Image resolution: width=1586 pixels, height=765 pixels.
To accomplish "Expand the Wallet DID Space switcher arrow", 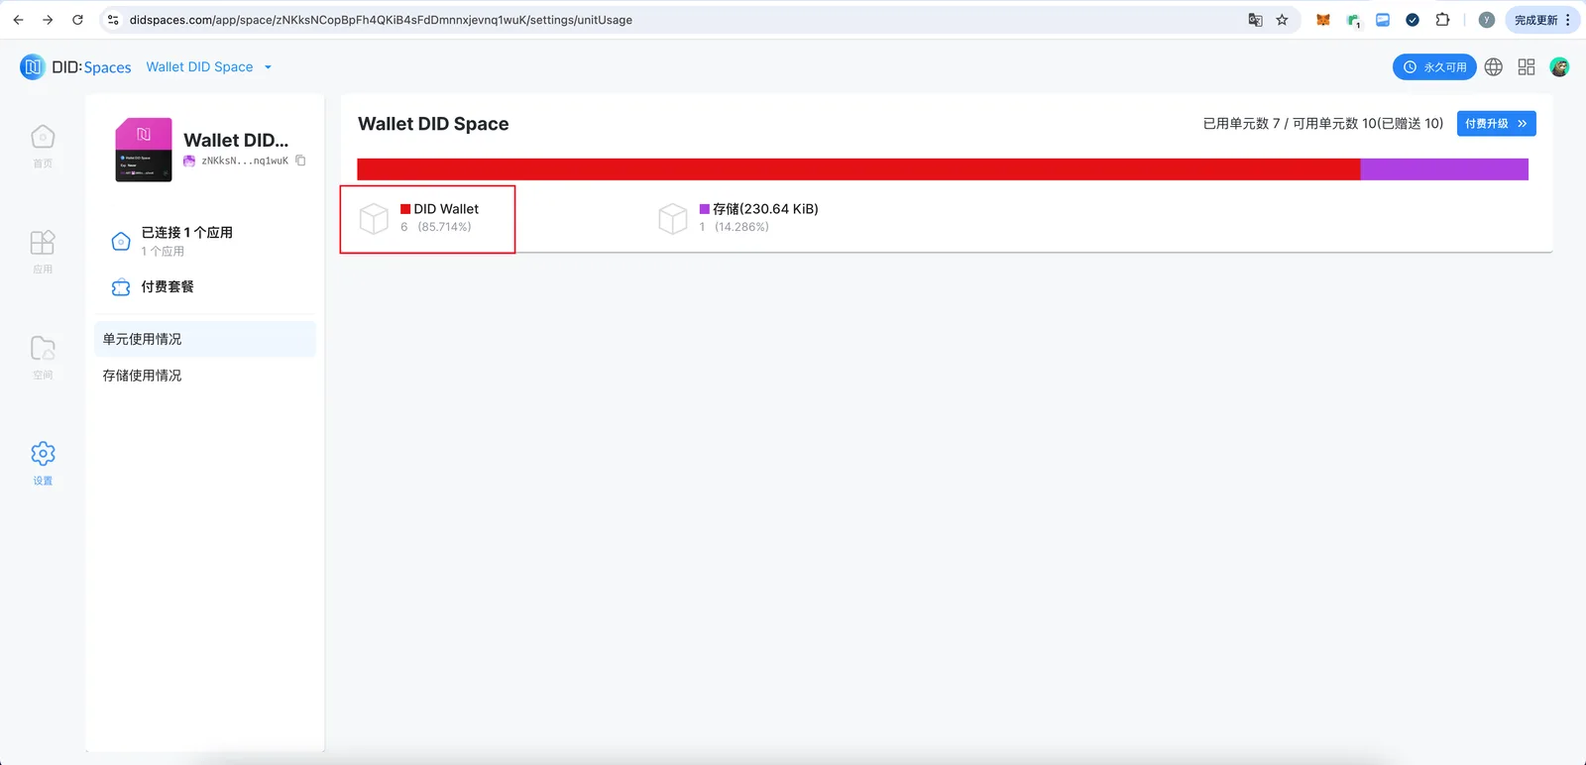I will click(x=268, y=67).
